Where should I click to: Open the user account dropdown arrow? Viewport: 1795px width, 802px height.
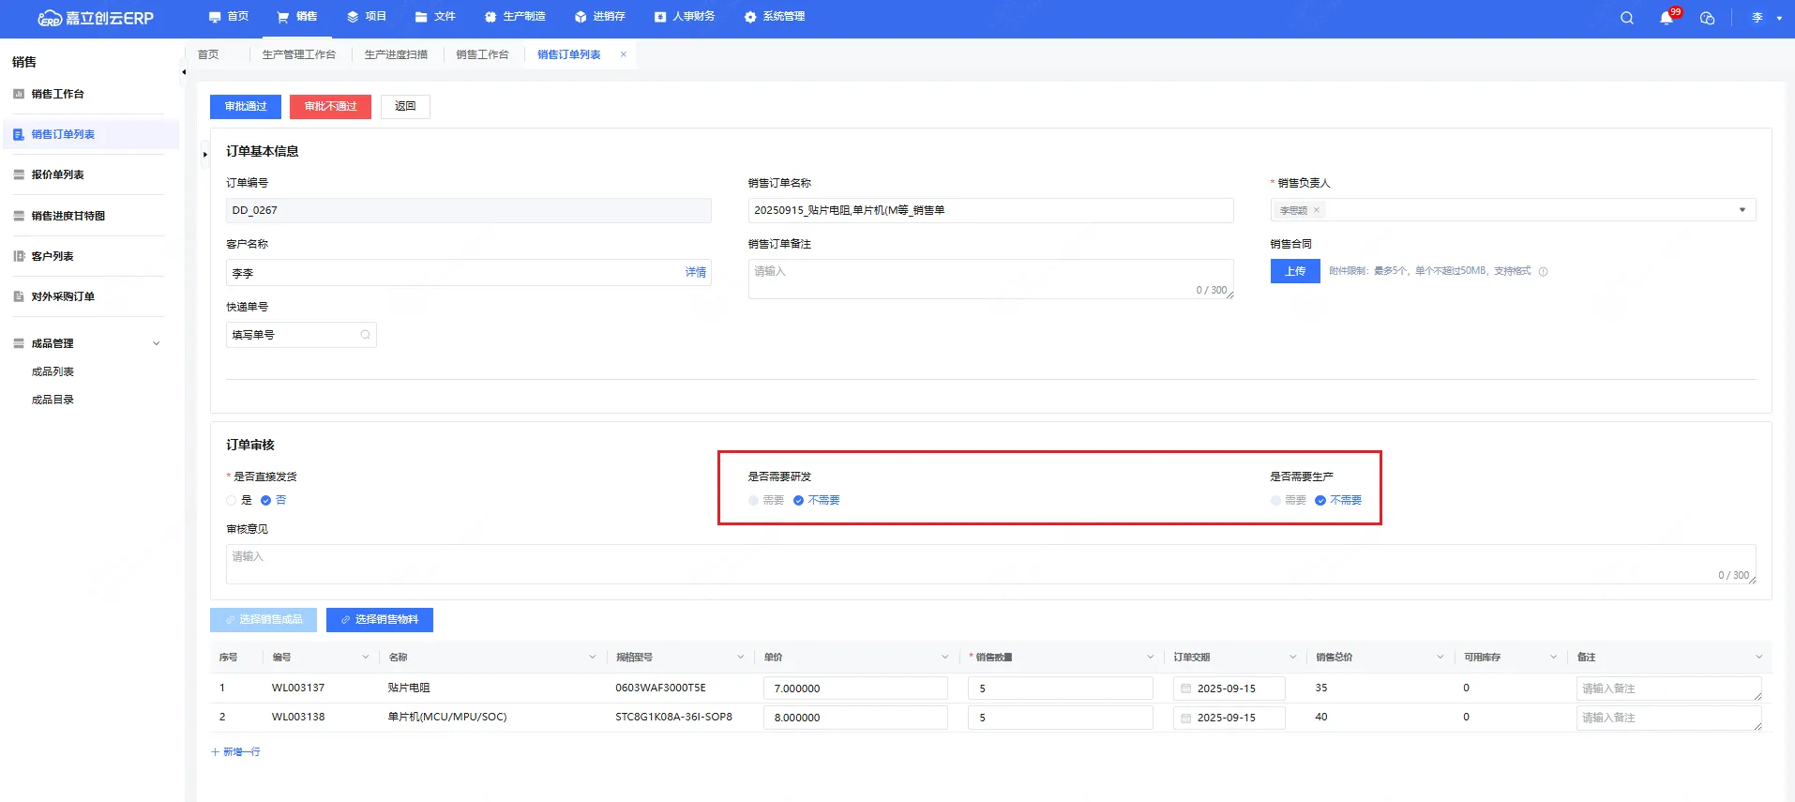coord(1779,18)
